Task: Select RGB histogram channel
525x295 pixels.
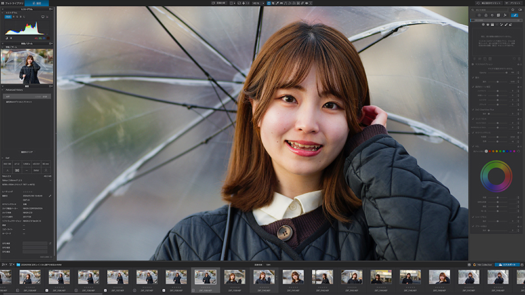Action: point(8,17)
